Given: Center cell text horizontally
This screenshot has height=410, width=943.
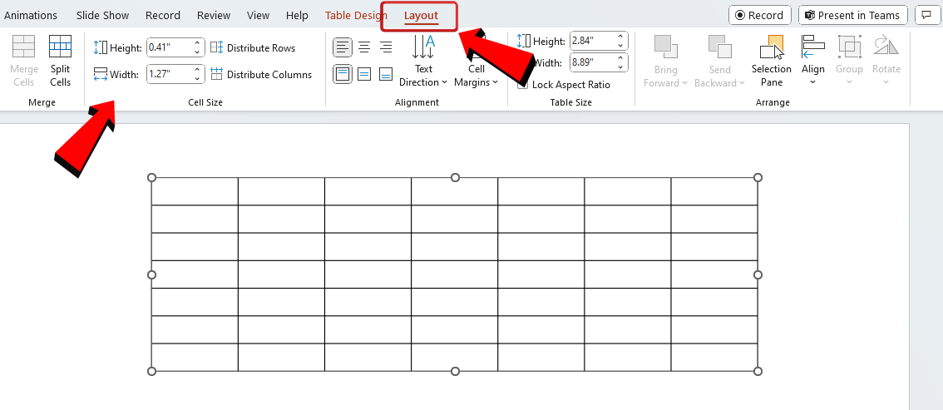Looking at the screenshot, I should click(x=364, y=47).
